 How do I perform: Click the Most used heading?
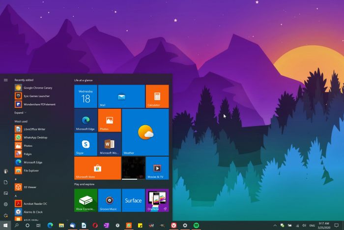point(21,121)
